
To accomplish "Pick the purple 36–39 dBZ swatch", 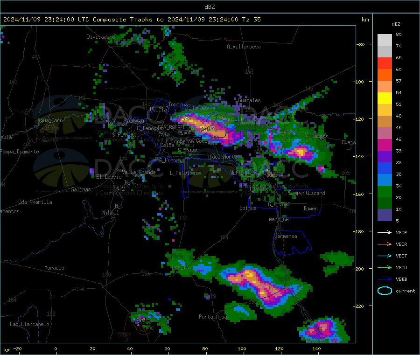I will click(x=385, y=157).
